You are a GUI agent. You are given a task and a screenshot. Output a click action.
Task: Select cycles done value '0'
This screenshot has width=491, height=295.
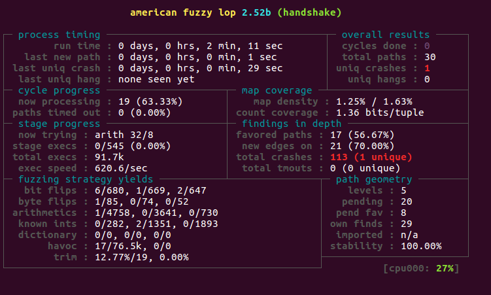pyautogui.click(x=427, y=46)
